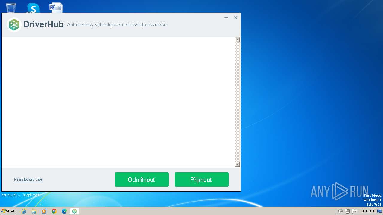The width and height of the screenshot is (383, 215).
Task: Open Windows Explorer from the taskbar
Action: click(x=34, y=211)
